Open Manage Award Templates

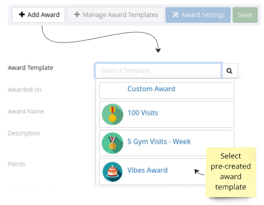pyautogui.click(x=116, y=15)
